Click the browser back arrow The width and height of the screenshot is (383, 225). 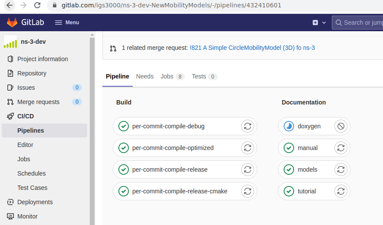[x=9, y=5]
